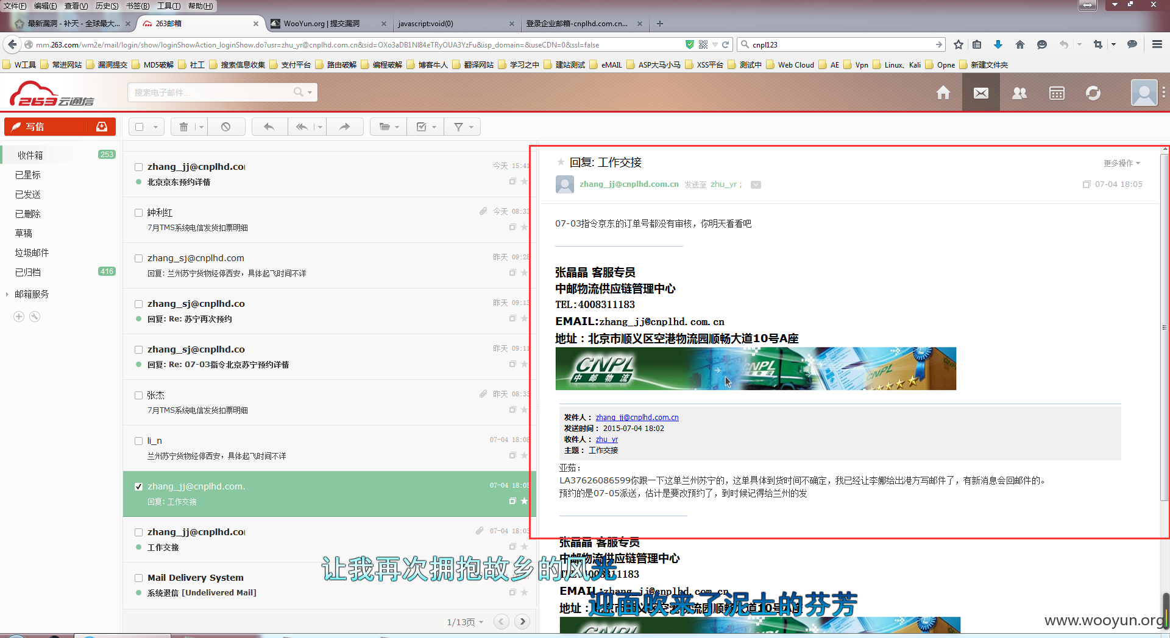Open the contacts icon in header
1170x638 pixels.
tap(1019, 93)
